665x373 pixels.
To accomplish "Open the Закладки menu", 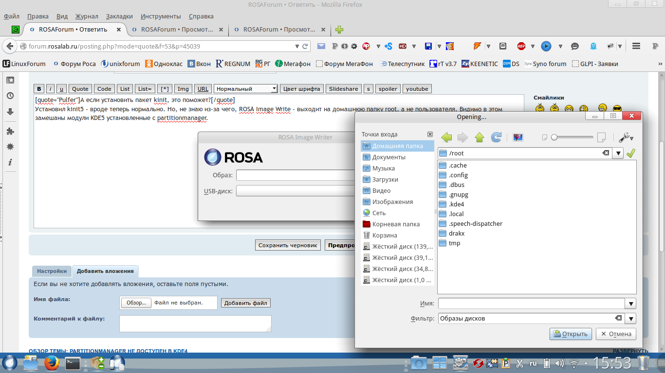I will [119, 16].
